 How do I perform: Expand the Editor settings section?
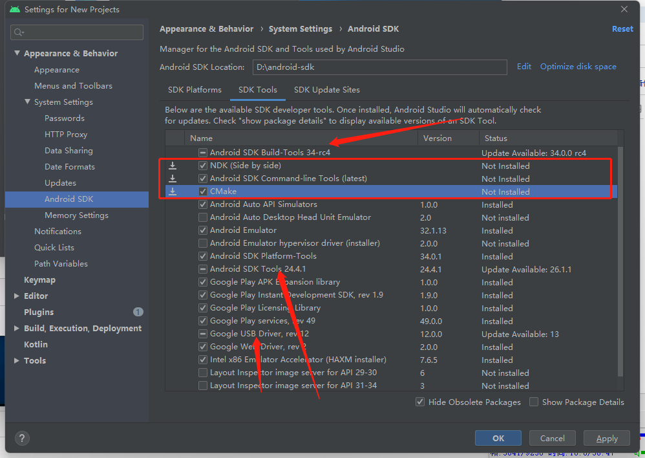tap(17, 296)
